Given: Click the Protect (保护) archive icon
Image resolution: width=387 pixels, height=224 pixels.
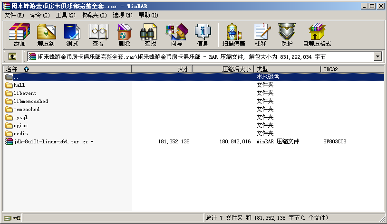Looking at the screenshot, I should [287, 35].
